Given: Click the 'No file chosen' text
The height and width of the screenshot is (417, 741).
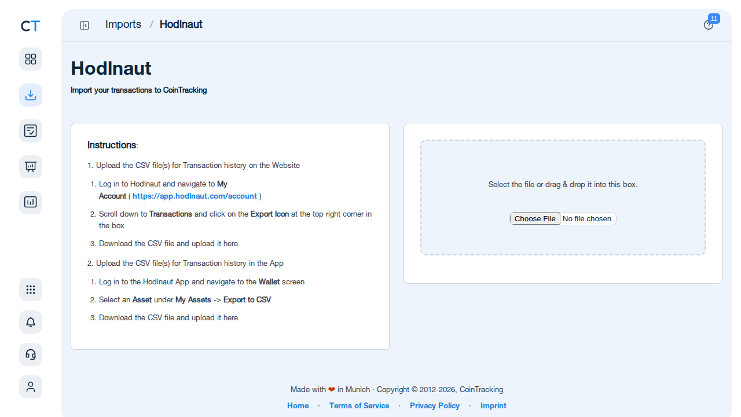Looking at the screenshot, I should tap(587, 218).
